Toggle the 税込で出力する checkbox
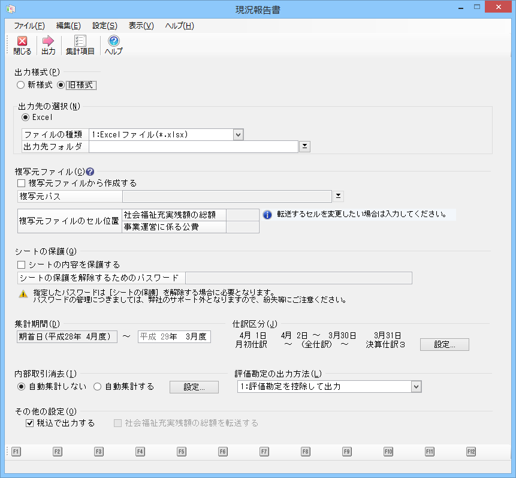Image resolution: width=516 pixels, height=478 pixels. pos(30,423)
